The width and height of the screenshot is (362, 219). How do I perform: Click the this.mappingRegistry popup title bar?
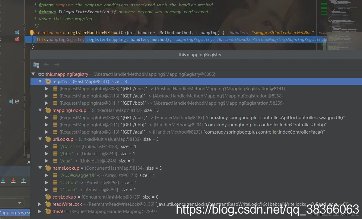coord(196,55)
